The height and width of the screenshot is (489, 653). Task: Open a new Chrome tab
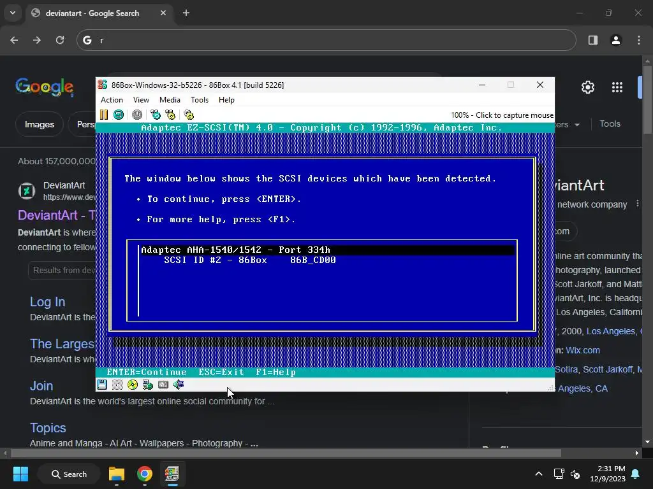186,13
